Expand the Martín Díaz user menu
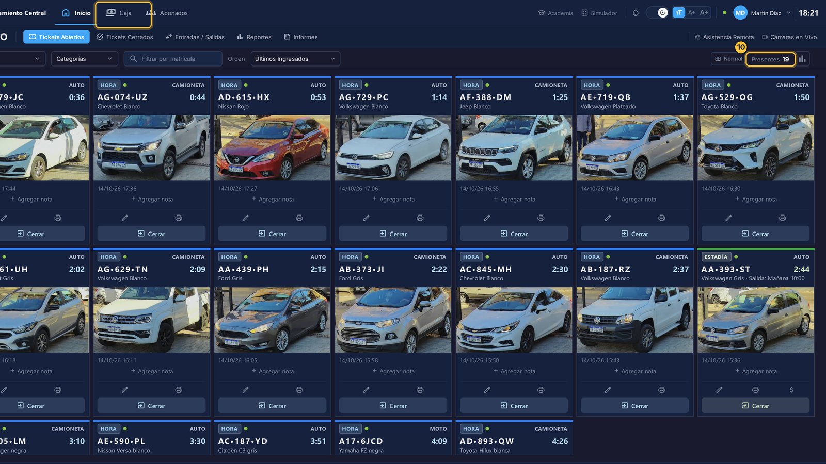 point(763,13)
